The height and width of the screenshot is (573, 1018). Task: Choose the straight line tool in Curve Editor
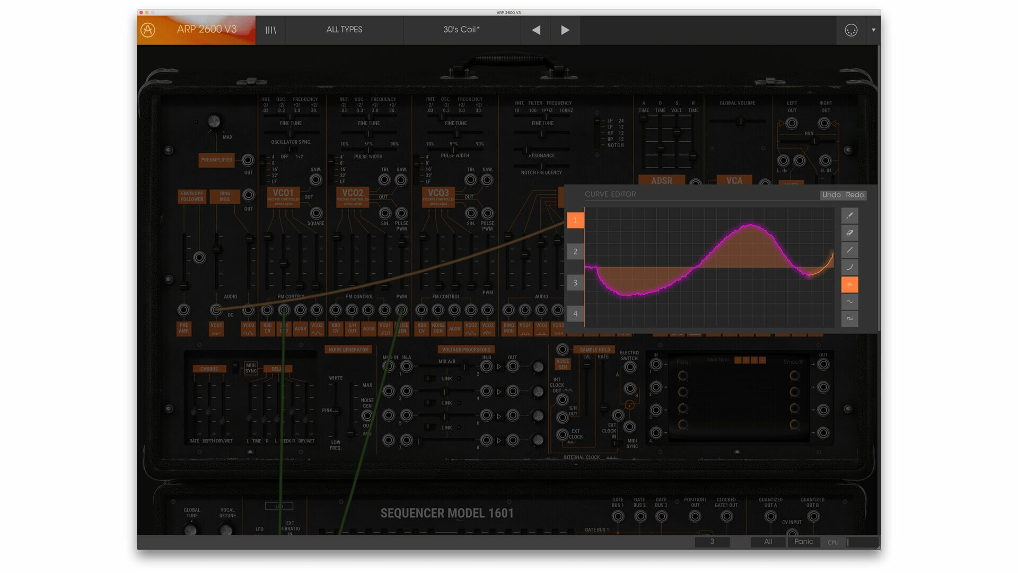pos(849,250)
